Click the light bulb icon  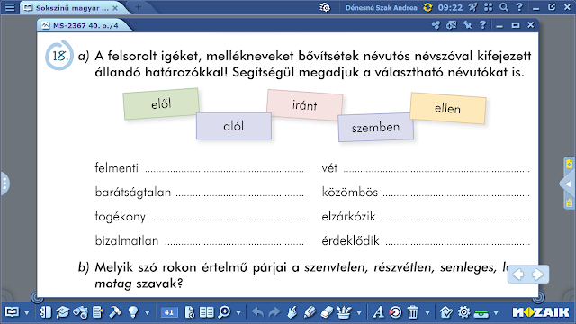coord(133,312)
